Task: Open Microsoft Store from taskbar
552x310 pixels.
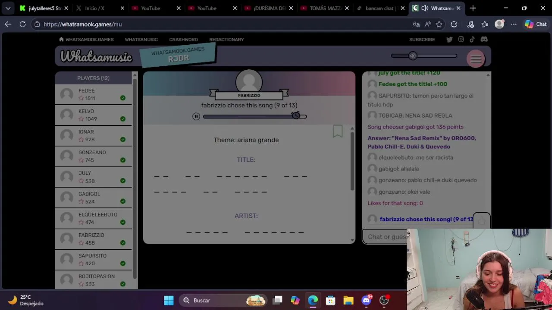Action: (330, 301)
